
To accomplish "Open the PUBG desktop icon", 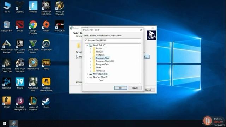I will pos(46,64).
